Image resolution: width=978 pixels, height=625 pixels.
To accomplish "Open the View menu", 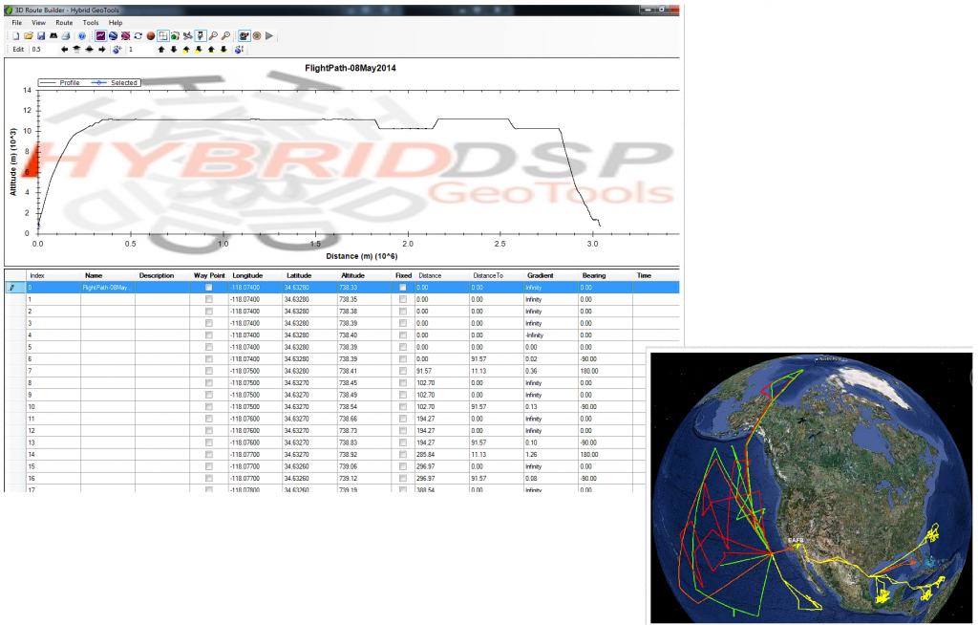I will (x=38, y=23).
